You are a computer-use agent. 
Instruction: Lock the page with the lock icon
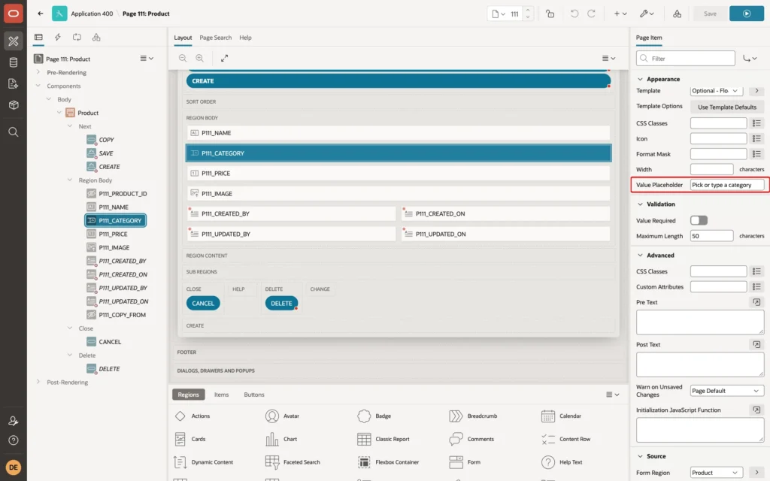coord(550,14)
